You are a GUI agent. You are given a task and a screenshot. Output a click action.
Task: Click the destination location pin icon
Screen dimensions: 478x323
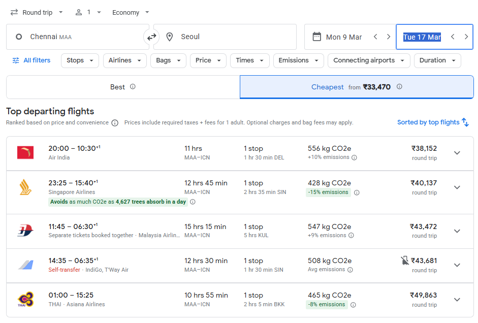[169, 37]
